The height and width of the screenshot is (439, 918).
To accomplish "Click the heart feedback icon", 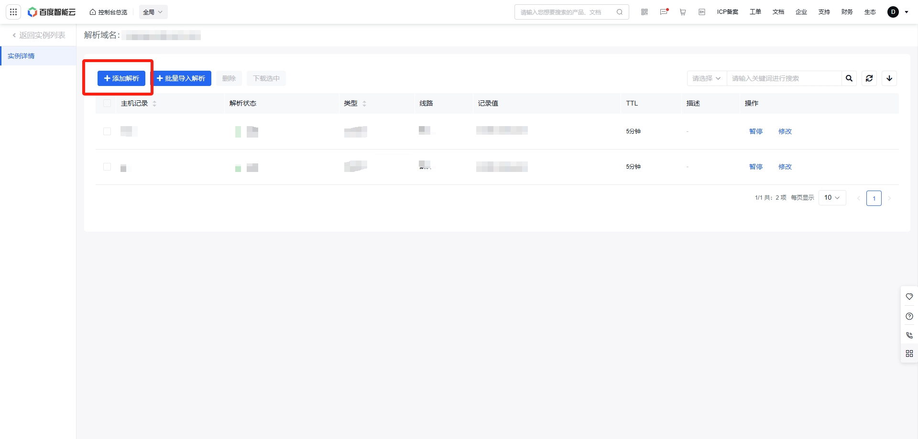I will (909, 297).
